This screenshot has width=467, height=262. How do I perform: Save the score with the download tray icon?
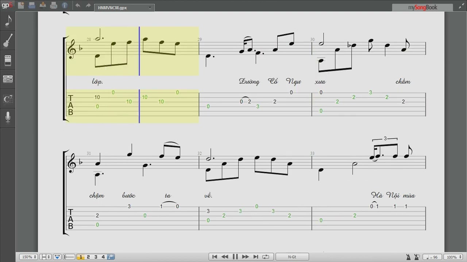click(43, 5)
